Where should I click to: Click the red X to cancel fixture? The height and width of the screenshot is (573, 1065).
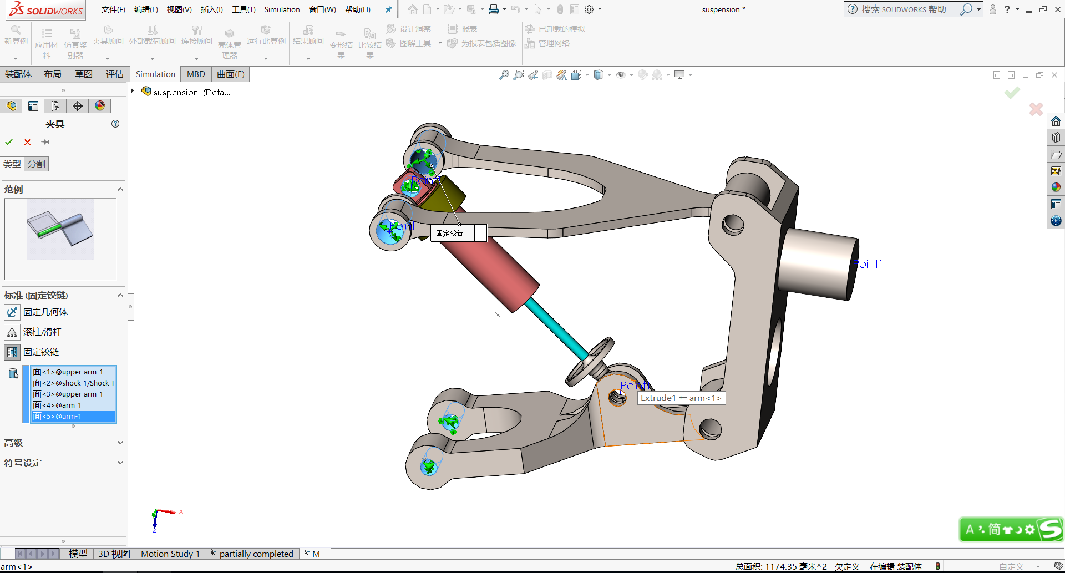27,142
